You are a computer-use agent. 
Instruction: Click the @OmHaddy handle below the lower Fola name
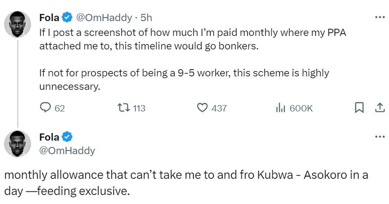[67, 151]
